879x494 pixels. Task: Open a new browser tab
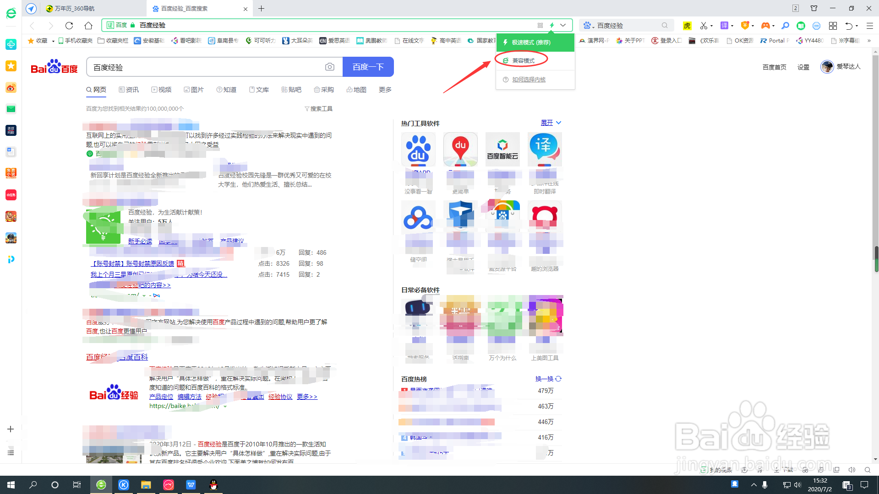[261, 9]
